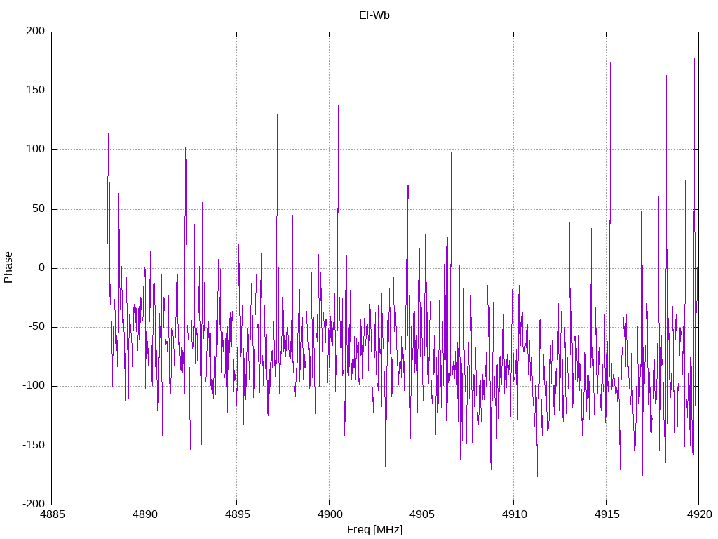Click the x-axis tick label 4895

click(238, 514)
